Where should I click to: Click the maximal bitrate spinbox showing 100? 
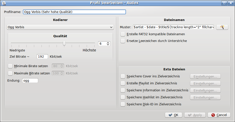(x=58, y=73)
